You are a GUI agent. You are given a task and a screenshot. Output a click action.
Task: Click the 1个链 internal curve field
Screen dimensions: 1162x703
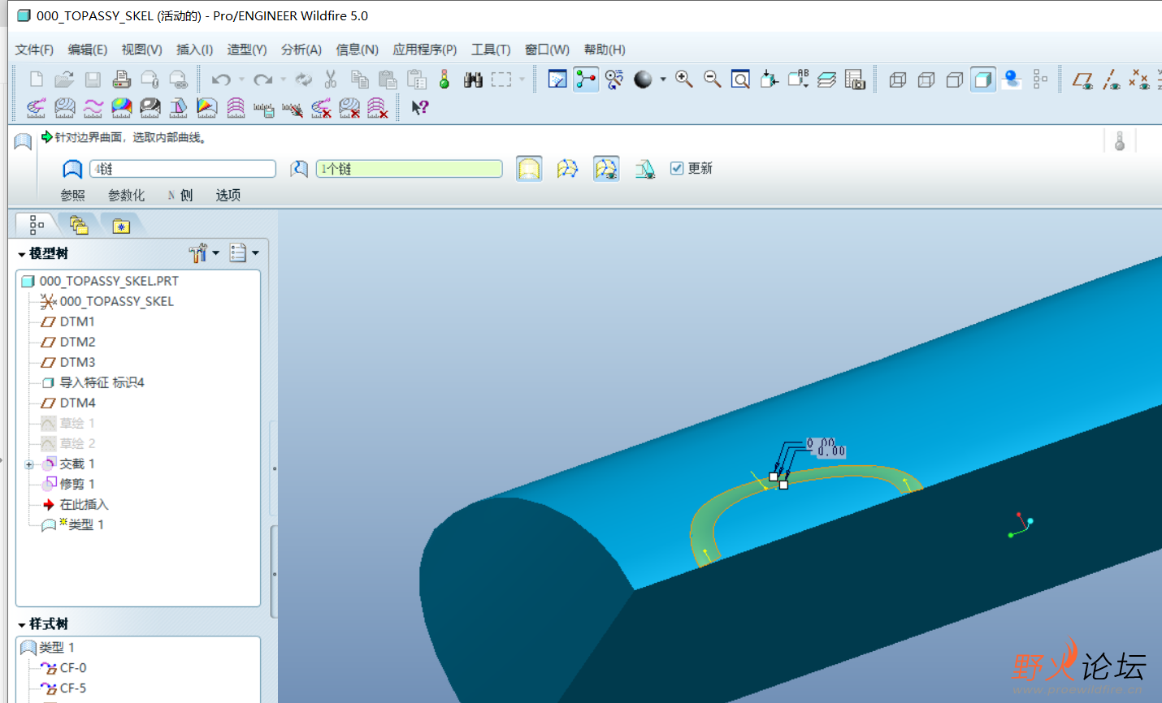(x=409, y=169)
